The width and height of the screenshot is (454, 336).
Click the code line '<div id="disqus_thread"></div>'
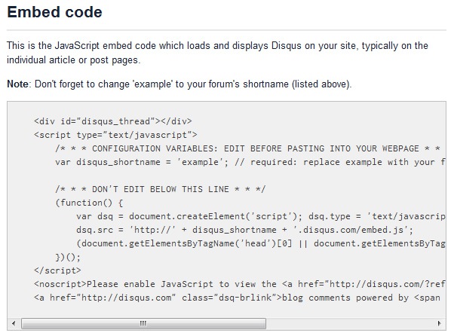click(x=113, y=121)
